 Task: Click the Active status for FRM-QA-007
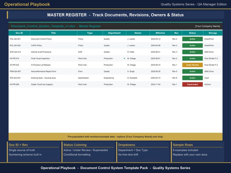coord(192,71)
